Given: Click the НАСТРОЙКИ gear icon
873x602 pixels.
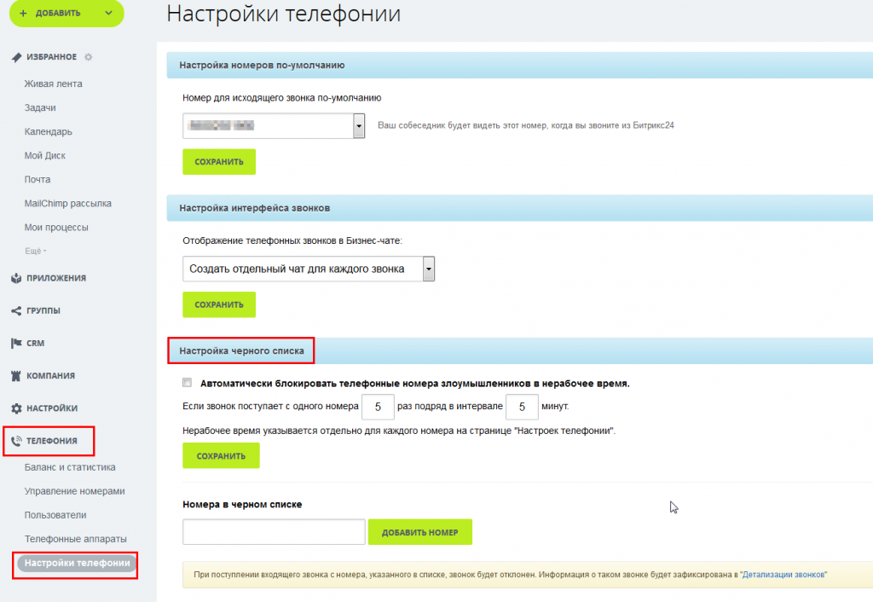Looking at the screenshot, I should pos(16,408).
